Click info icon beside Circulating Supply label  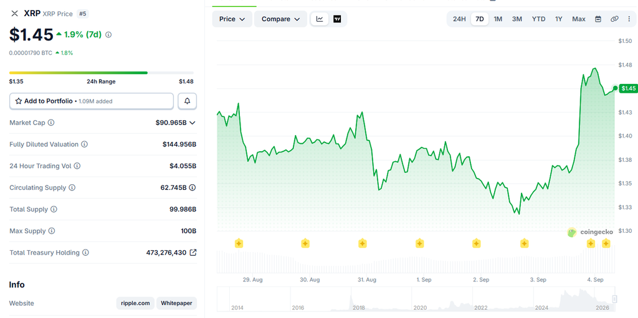coord(72,187)
